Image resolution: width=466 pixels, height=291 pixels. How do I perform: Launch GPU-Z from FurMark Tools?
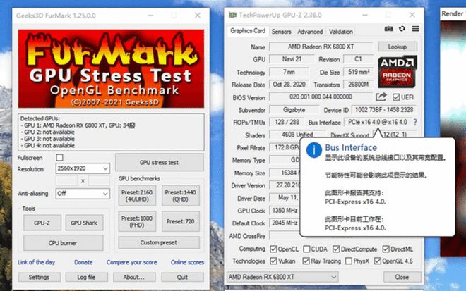pyautogui.click(x=42, y=223)
